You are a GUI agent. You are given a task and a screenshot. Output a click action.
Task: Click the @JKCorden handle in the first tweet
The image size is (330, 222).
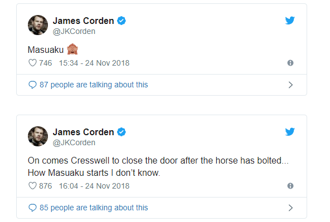coord(74,31)
